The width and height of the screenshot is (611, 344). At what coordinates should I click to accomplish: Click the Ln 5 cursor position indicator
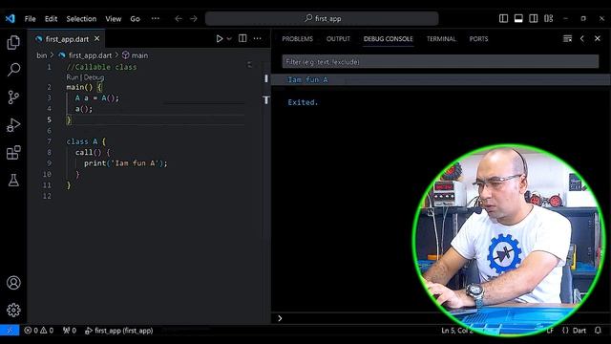pyautogui.click(x=456, y=331)
